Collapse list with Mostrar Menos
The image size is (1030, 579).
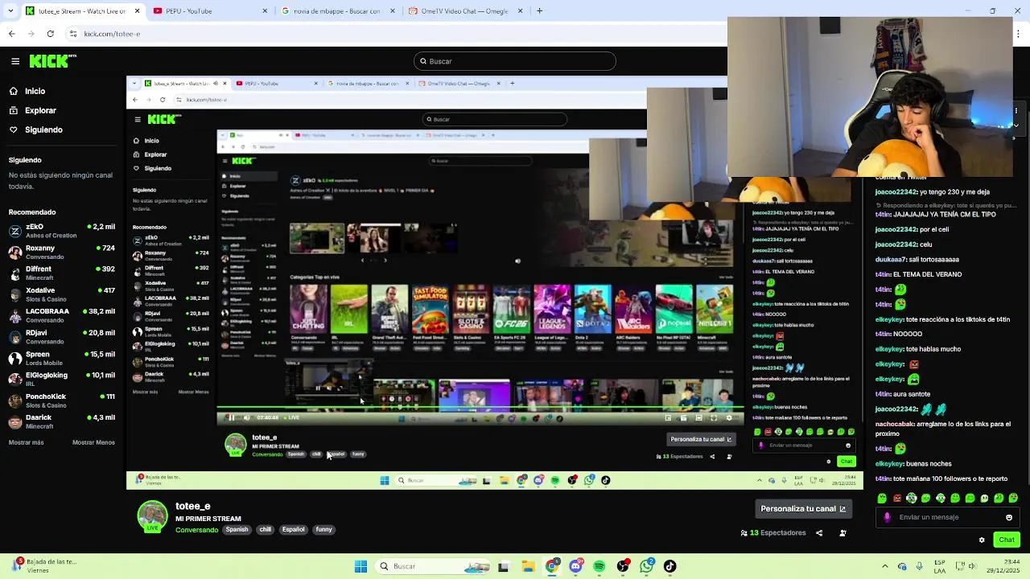click(93, 442)
